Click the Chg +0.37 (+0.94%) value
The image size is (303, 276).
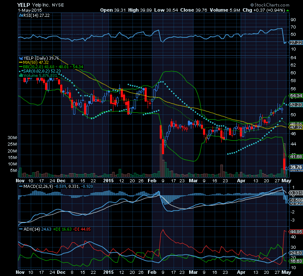click(264, 10)
